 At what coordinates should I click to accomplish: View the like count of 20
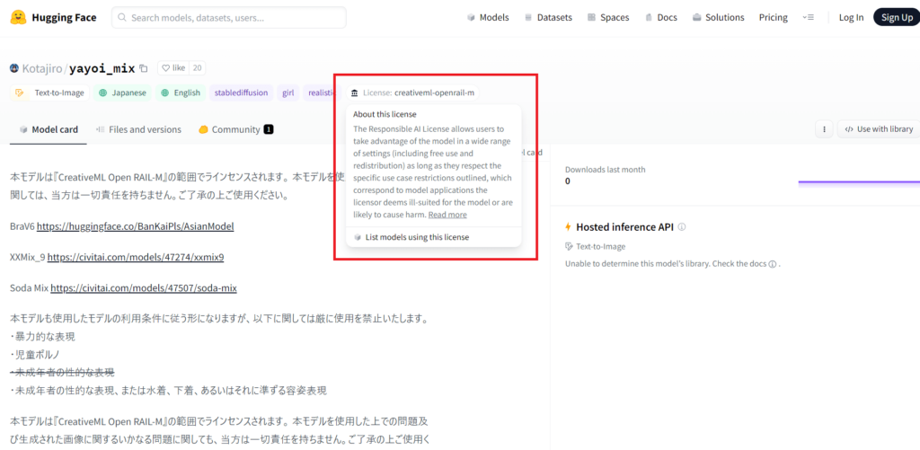[197, 68]
